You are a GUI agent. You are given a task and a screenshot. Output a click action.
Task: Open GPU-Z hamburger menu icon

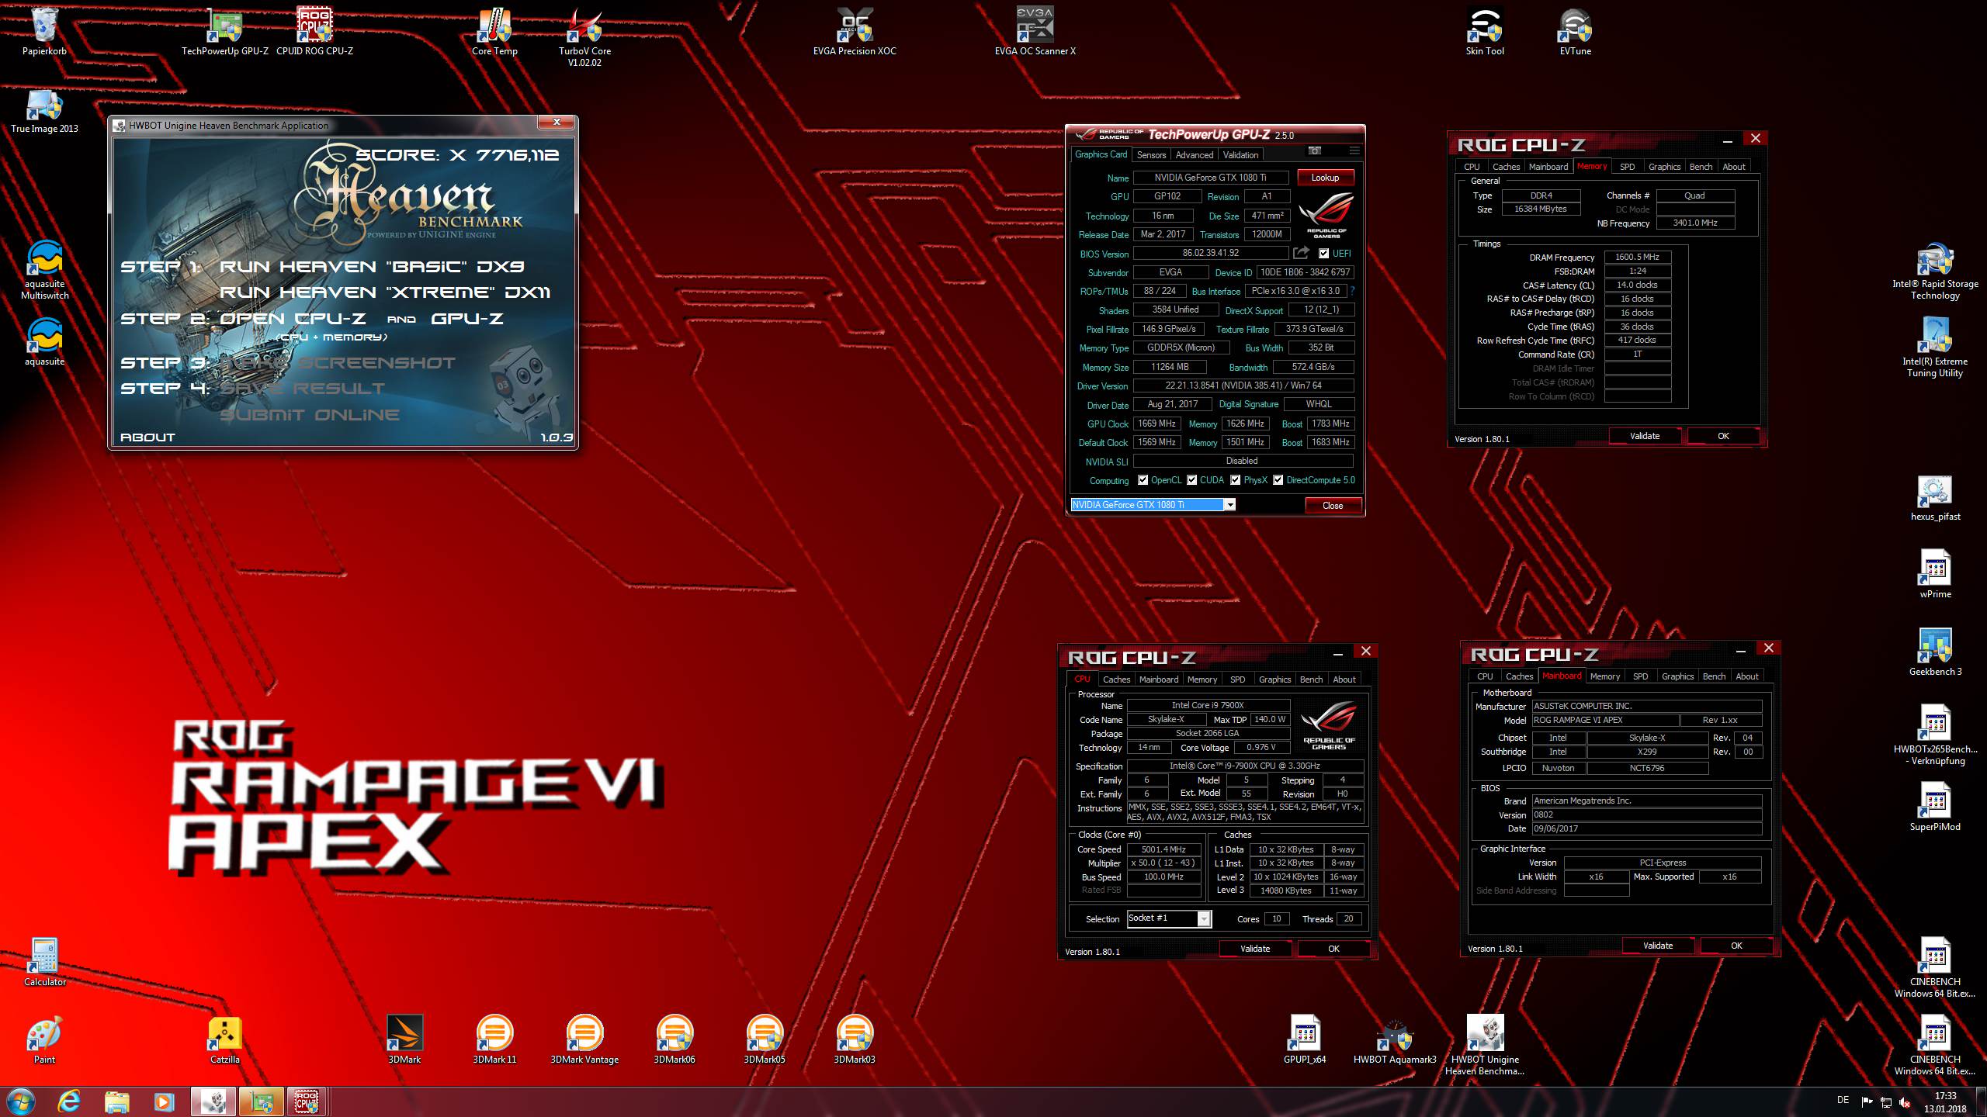pyautogui.click(x=1354, y=150)
